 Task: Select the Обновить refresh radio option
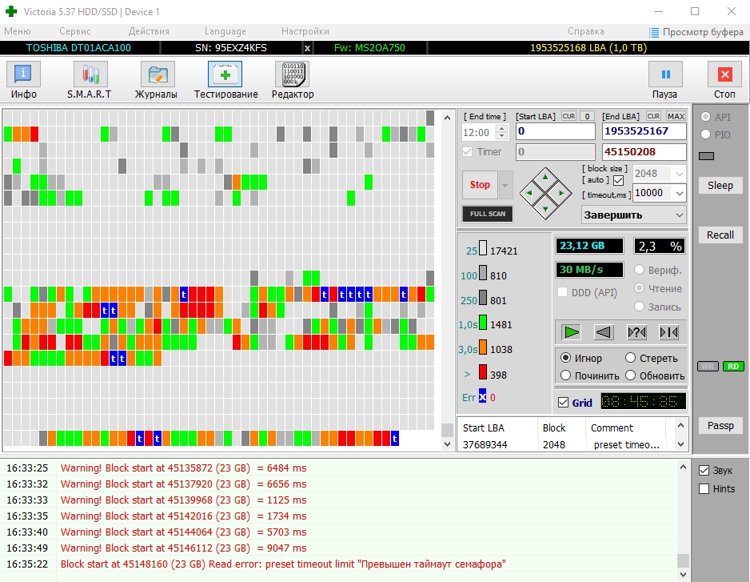(630, 375)
